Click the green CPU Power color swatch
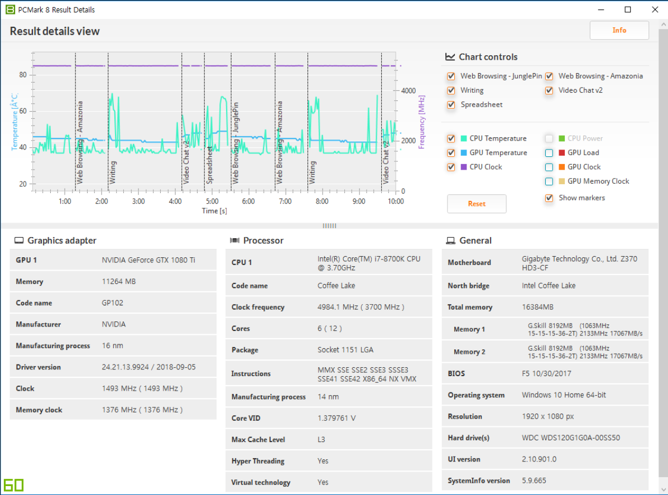 pos(562,138)
